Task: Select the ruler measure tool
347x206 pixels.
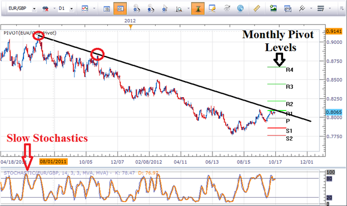Action: coord(256,8)
